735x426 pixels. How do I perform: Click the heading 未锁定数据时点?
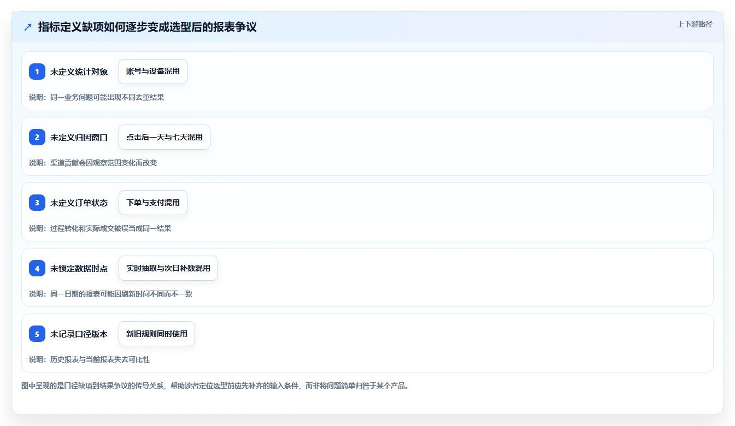(79, 268)
